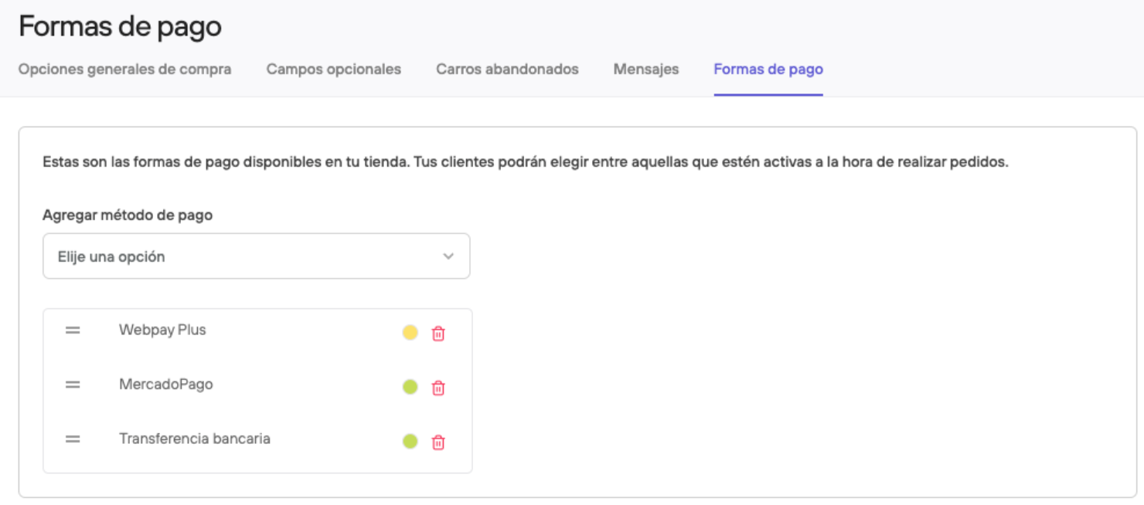Grab the Transferencia bancaria reorder handle
The height and width of the screenshot is (505, 1144).
73,439
